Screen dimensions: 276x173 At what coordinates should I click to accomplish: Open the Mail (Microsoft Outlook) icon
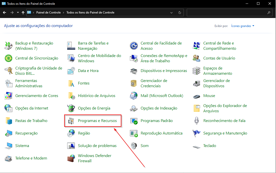point(134,96)
